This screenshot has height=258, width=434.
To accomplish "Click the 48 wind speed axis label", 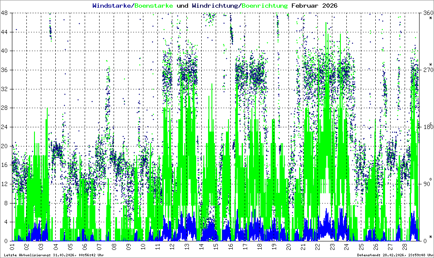I will click(5, 13).
